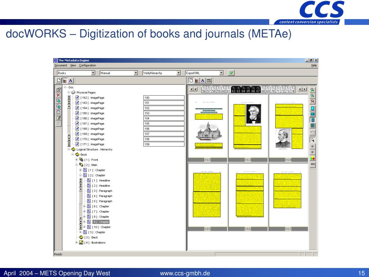This screenshot has height=277, width=369.
Task: Open the Configuration menu
Action: pyautogui.click(x=88, y=66)
